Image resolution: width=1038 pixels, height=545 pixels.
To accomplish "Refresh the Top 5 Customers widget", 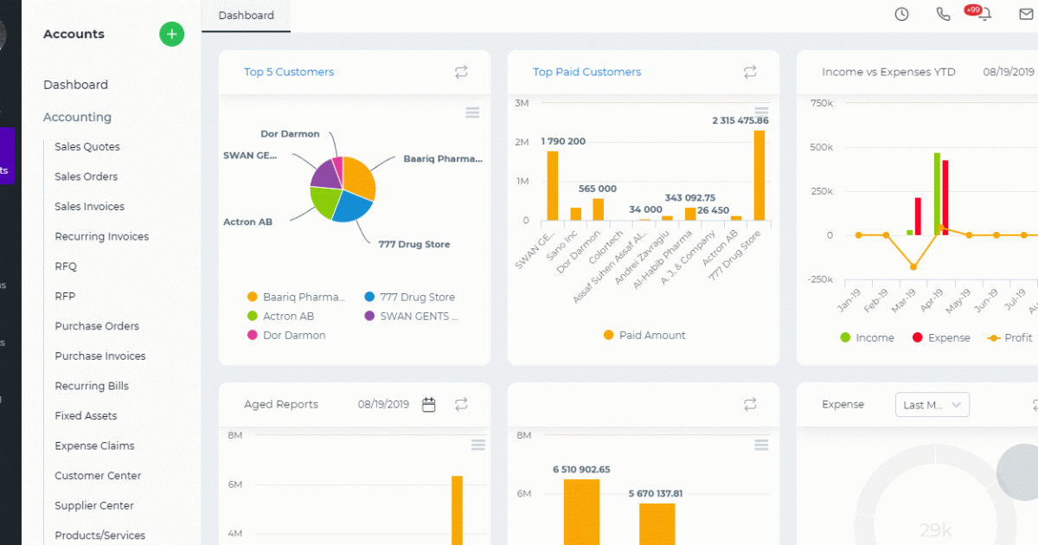I will 461,73.
